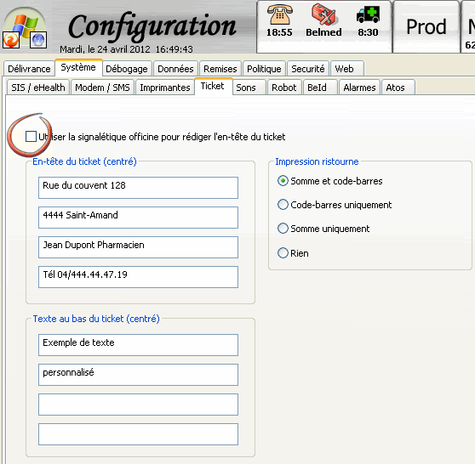Click the telephone icon above 18:55
This screenshot has width=475, height=464.
click(x=279, y=14)
